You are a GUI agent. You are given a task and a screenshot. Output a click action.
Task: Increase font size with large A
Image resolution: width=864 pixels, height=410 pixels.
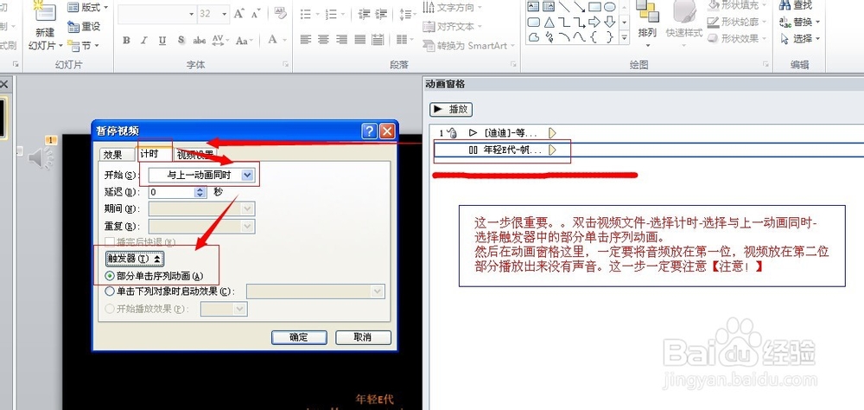(238, 13)
